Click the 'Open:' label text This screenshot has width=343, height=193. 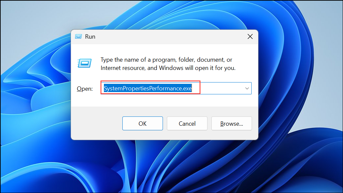click(x=84, y=88)
